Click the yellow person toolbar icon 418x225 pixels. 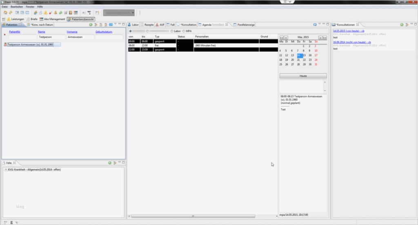pyautogui.click(x=45, y=13)
